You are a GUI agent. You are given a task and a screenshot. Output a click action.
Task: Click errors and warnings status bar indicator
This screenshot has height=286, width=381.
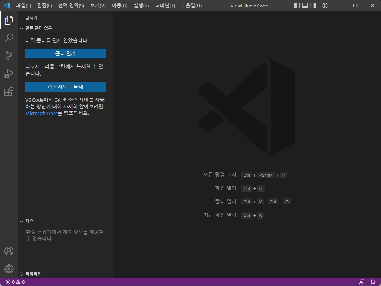coord(15,282)
